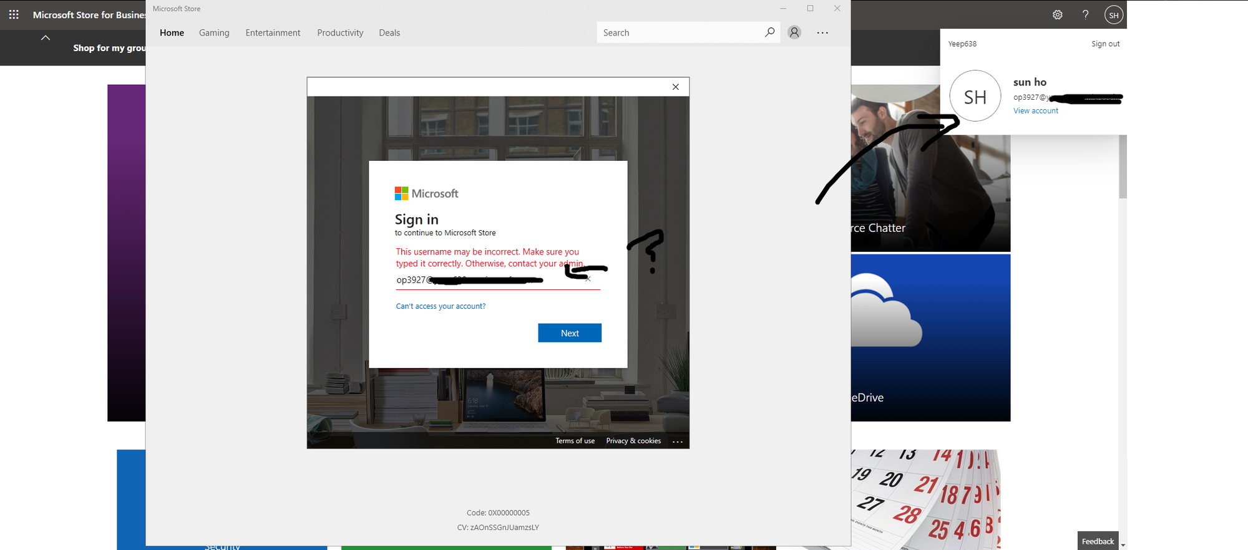Collapse the Shop for my group chevron
The height and width of the screenshot is (550, 1248).
pyautogui.click(x=46, y=38)
